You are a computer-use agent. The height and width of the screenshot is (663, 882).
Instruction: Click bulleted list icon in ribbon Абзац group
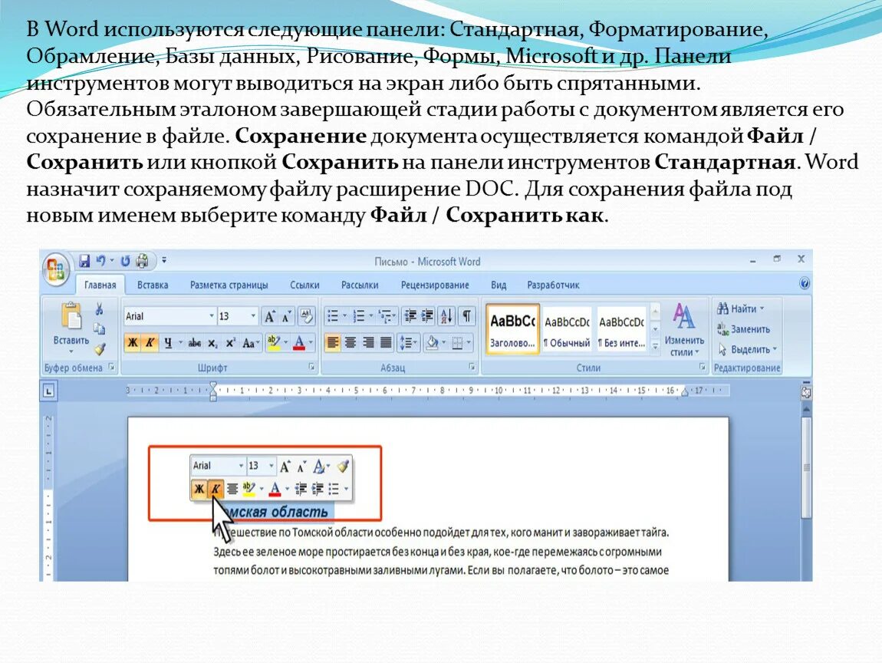coord(333,316)
